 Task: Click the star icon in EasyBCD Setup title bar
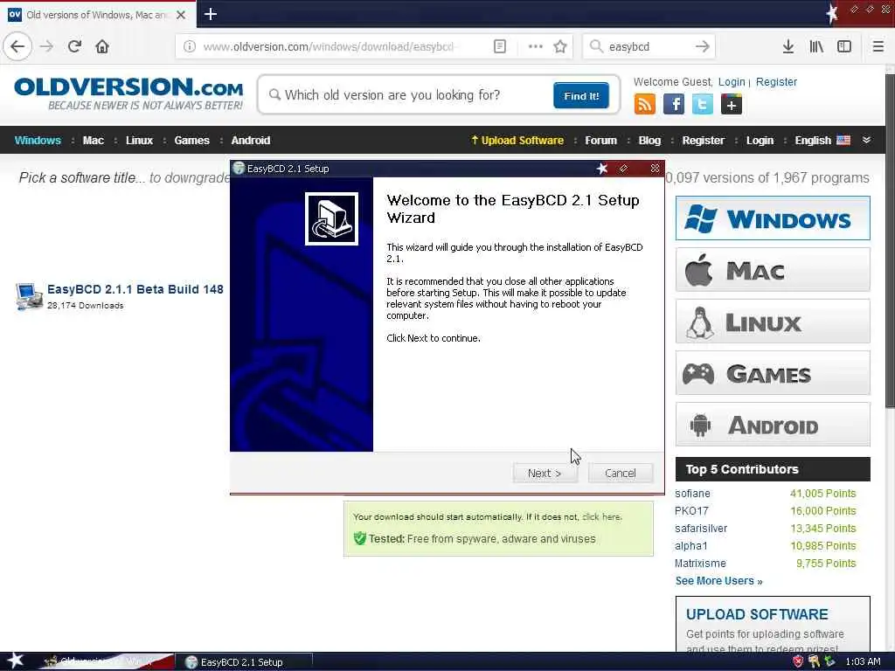click(x=601, y=169)
